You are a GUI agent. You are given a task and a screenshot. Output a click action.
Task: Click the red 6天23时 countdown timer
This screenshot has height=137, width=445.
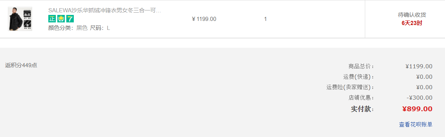point(412,23)
